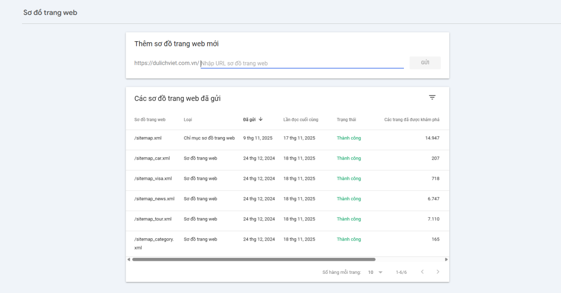
Task: Open the Số hàng mỗi trang selector
Action: pyautogui.click(x=373, y=271)
